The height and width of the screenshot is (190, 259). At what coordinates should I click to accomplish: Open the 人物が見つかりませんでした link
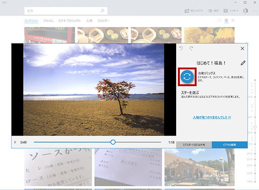pos(212,117)
